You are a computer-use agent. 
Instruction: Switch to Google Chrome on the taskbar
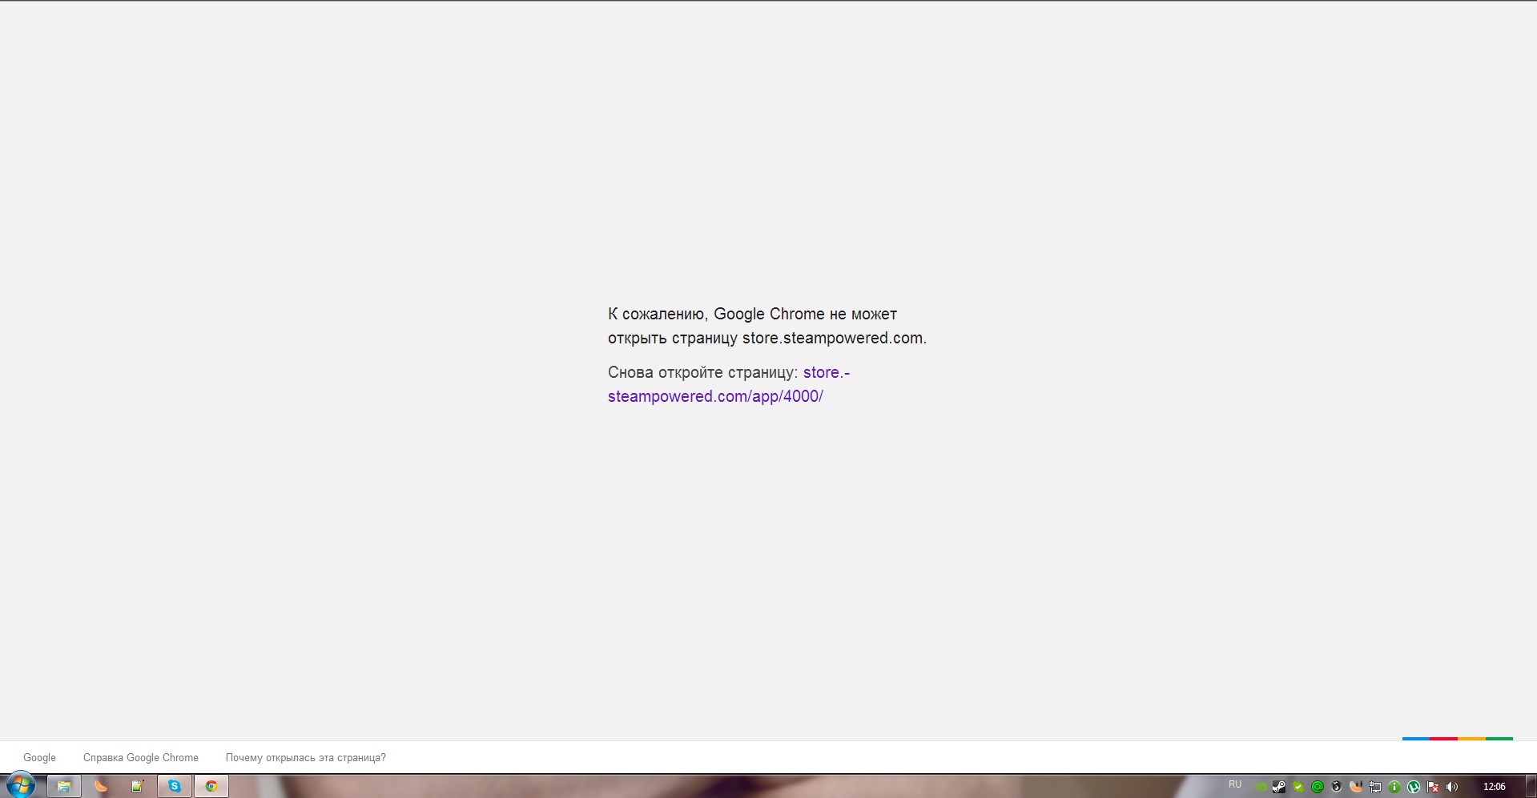[x=211, y=786]
